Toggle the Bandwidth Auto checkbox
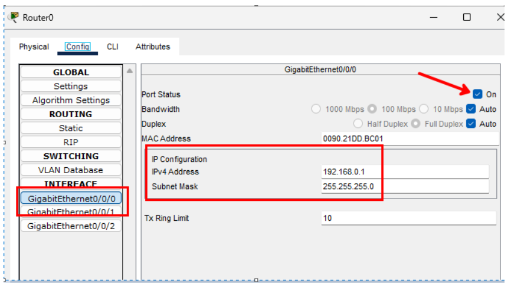The image size is (511, 288). [x=471, y=109]
